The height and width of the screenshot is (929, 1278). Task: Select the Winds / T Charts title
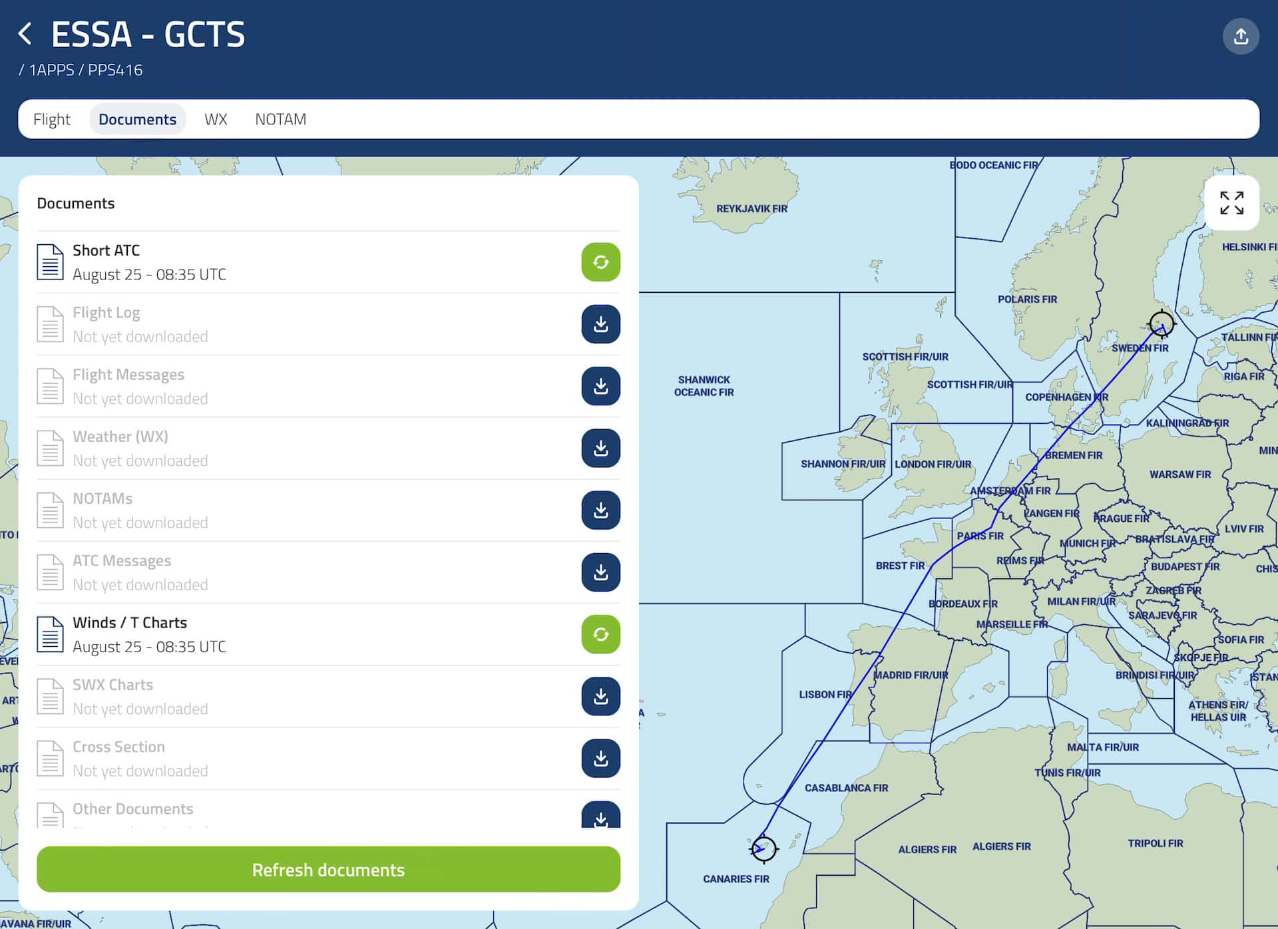(130, 622)
